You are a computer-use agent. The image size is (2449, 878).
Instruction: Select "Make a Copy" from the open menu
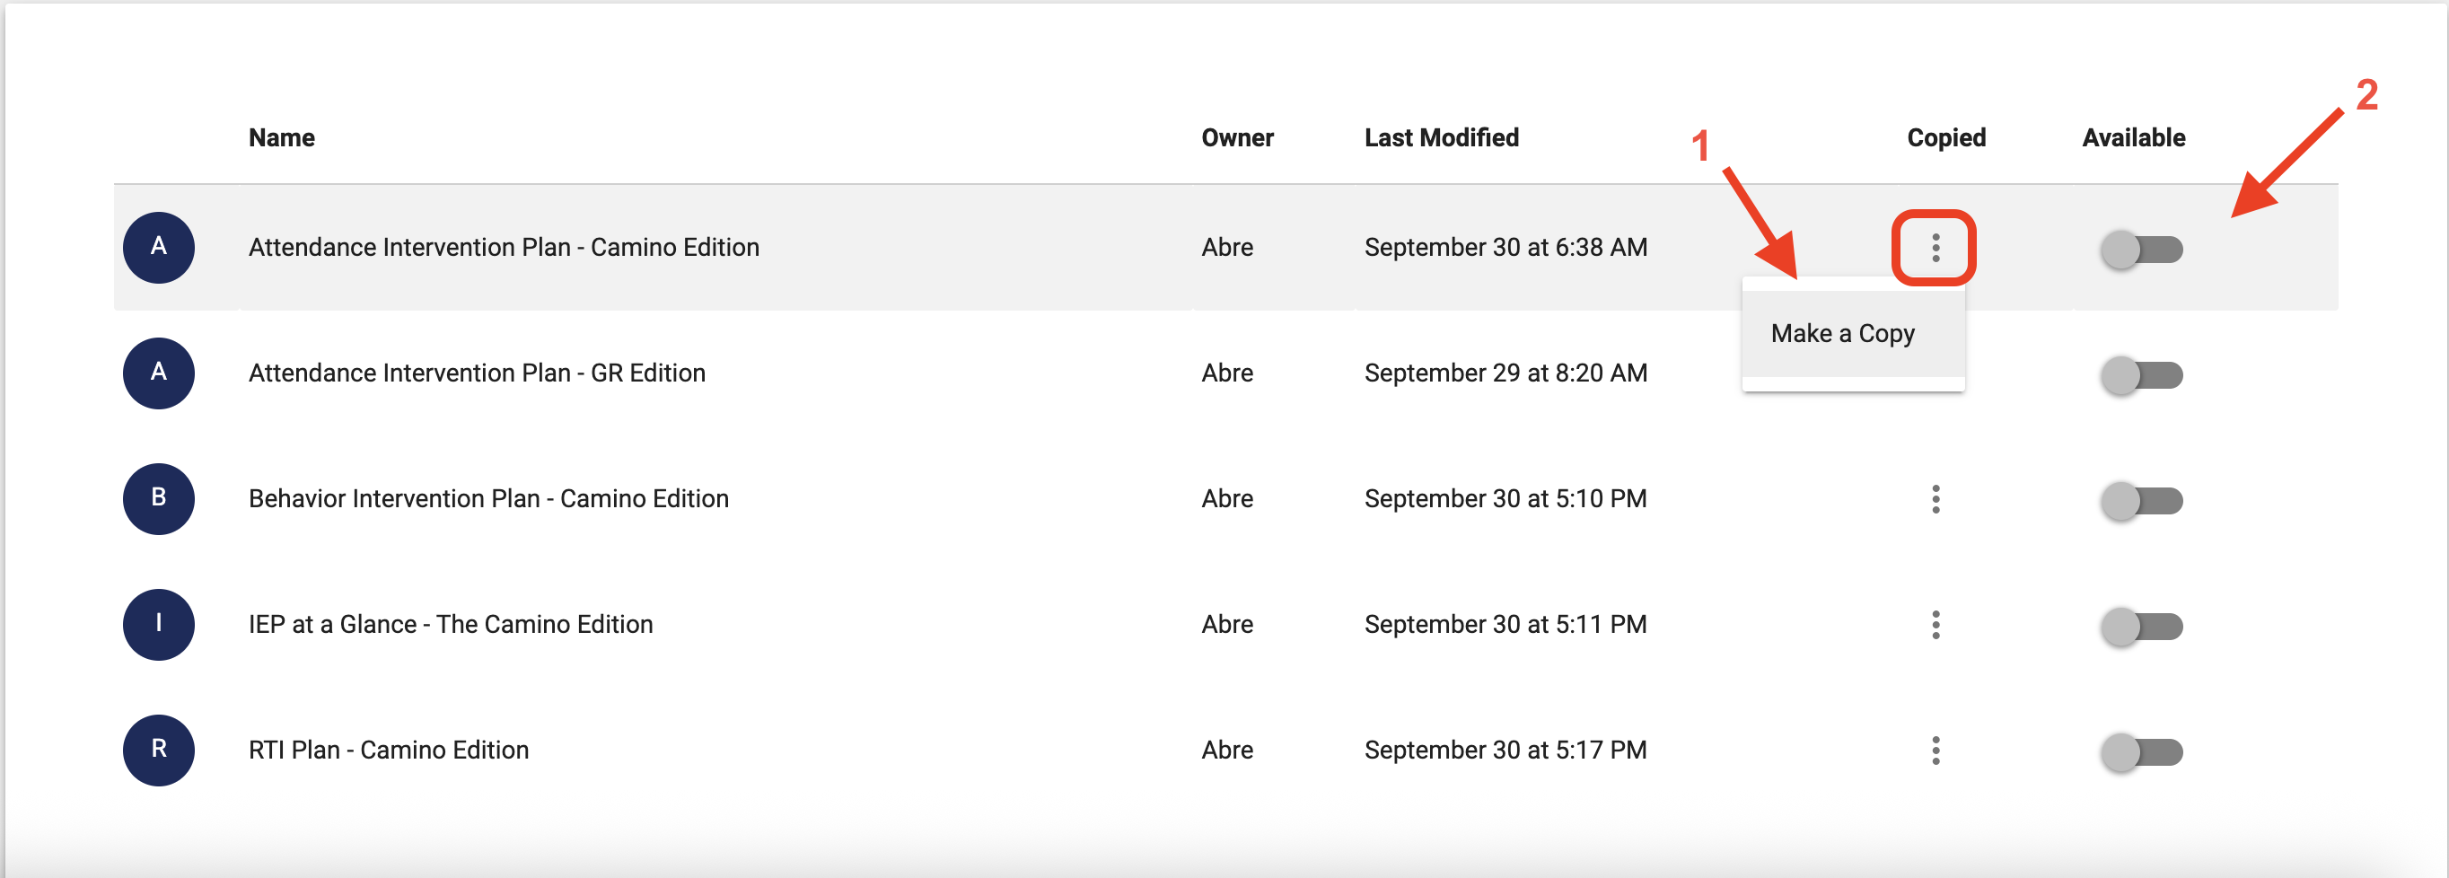[1841, 334]
